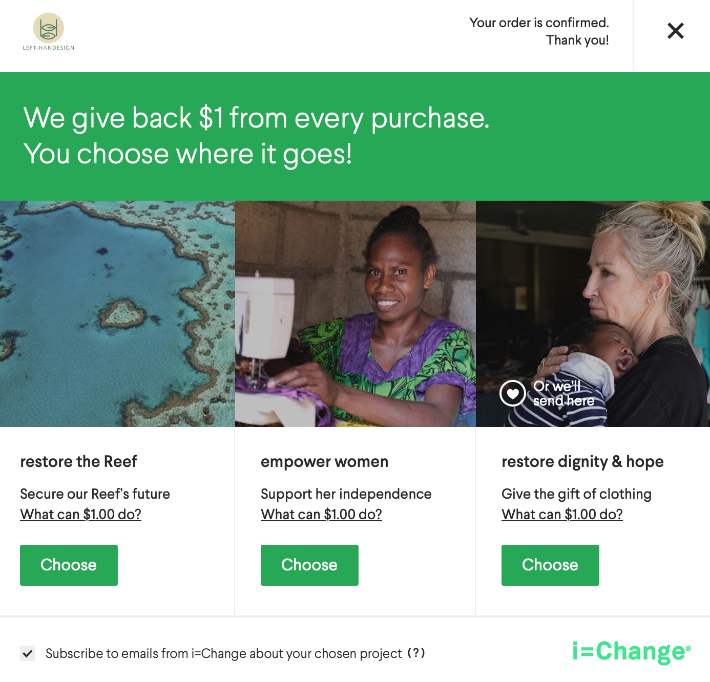This screenshot has width=710, height=682.
Task: Click the i=Change logo
Action: [631, 651]
